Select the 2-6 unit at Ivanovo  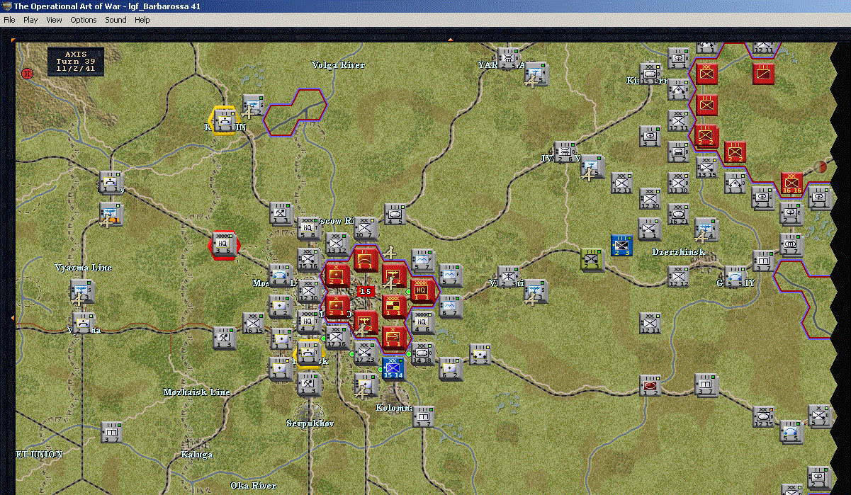[x=565, y=152]
